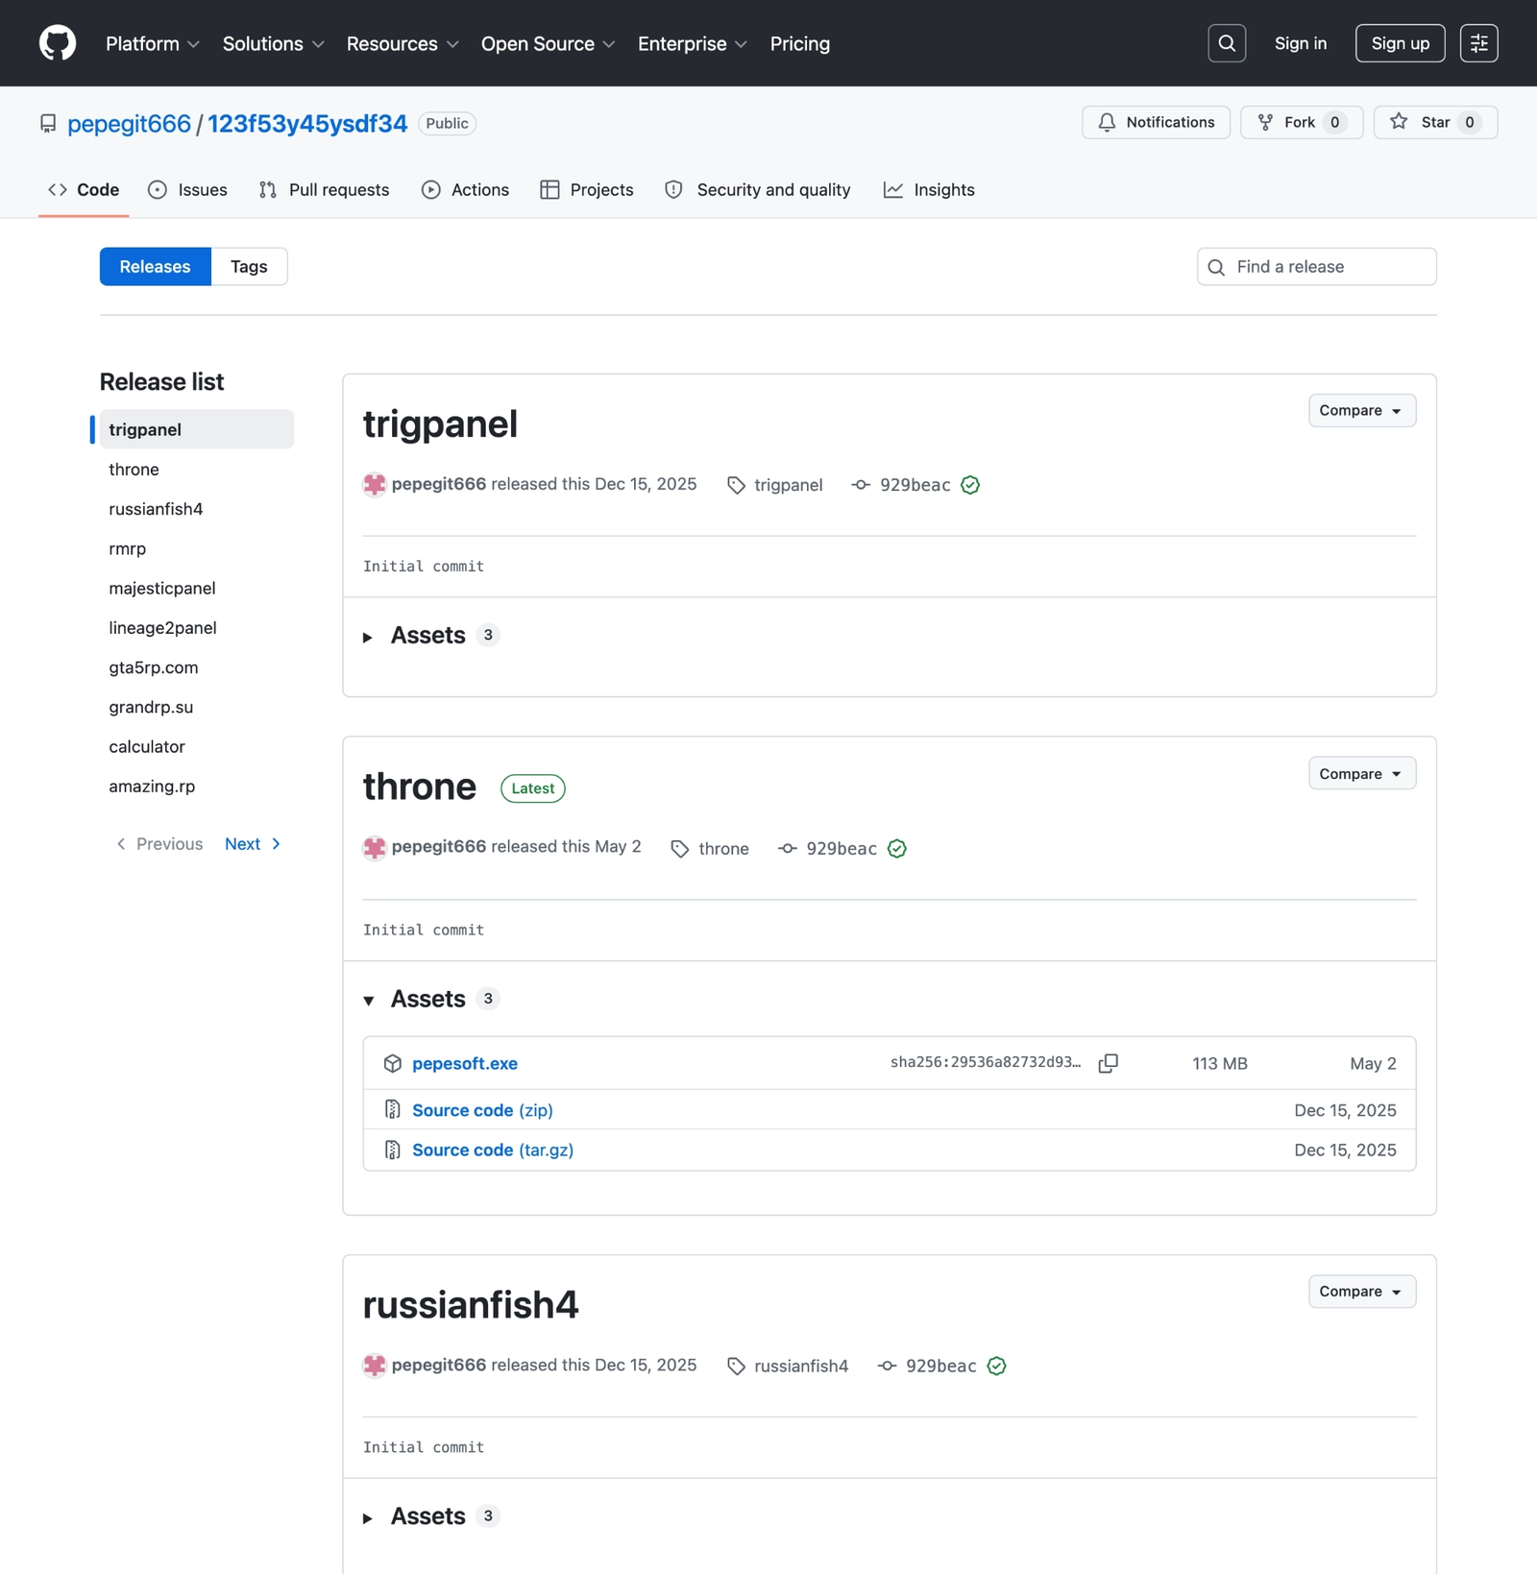This screenshot has width=1537, height=1574.
Task: Focus the Find a release search field
Action: click(1316, 267)
